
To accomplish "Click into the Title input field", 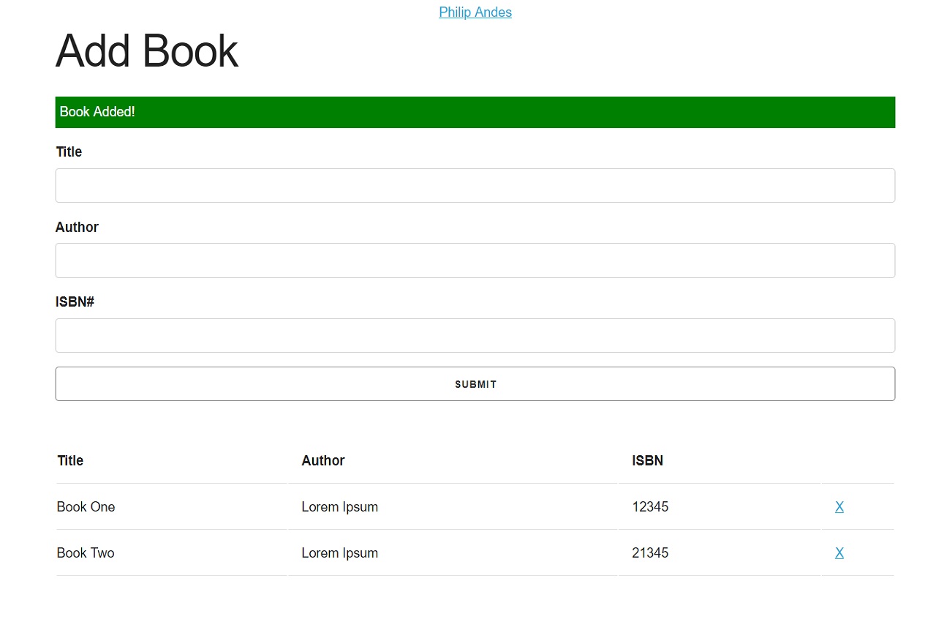I will [x=475, y=186].
